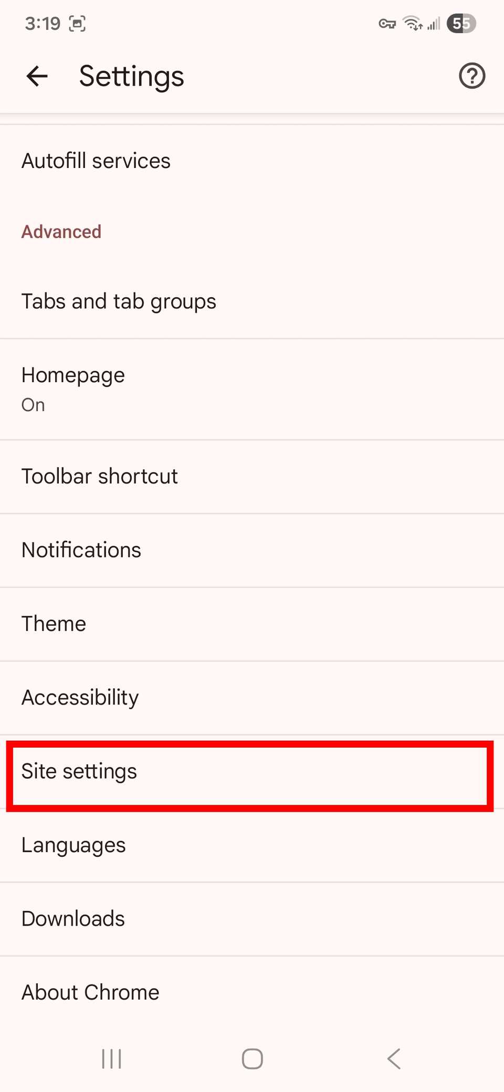The image size is (504, 1092).
Task: Click the back arrow to exit Settings
Action: 37,76
